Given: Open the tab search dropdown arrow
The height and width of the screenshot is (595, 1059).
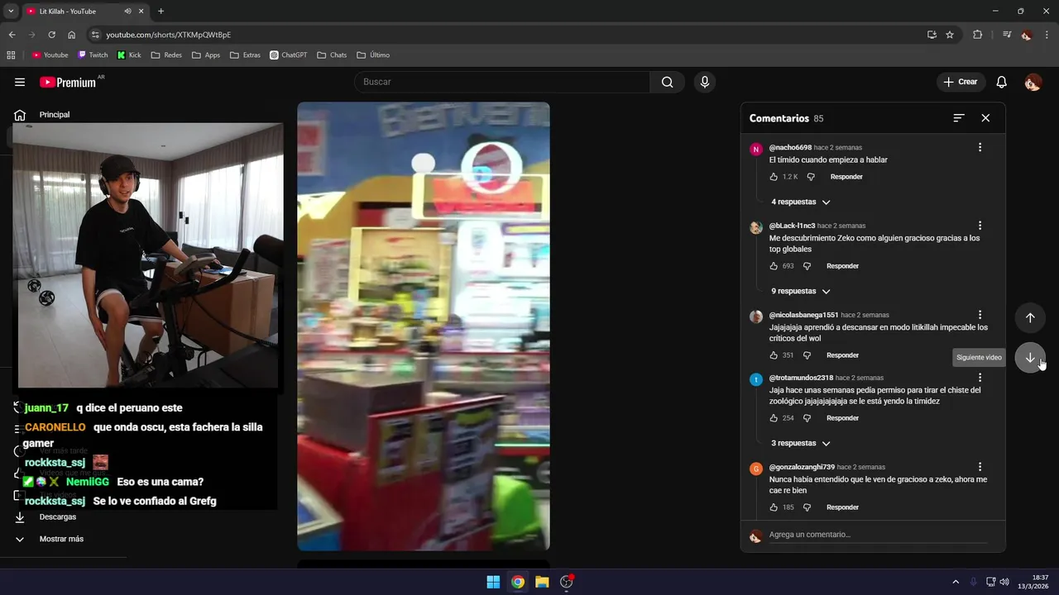Looking at the screenshot, I should pyautogui.click(x=11, y=12).
